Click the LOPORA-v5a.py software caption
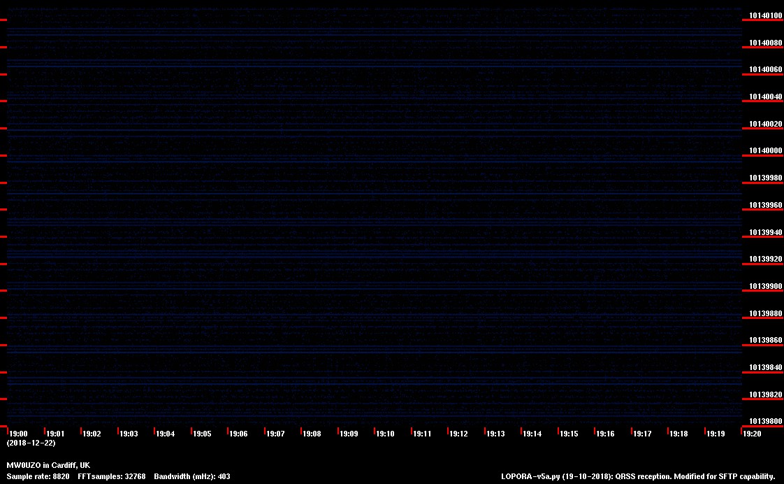The image size is (784, 484). tap(638, 476)
